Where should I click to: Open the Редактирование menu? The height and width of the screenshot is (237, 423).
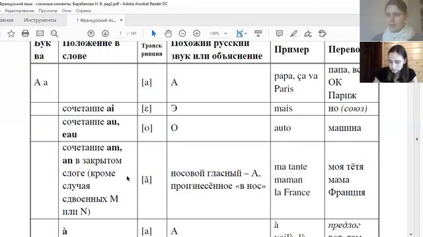tap(19, 11)
